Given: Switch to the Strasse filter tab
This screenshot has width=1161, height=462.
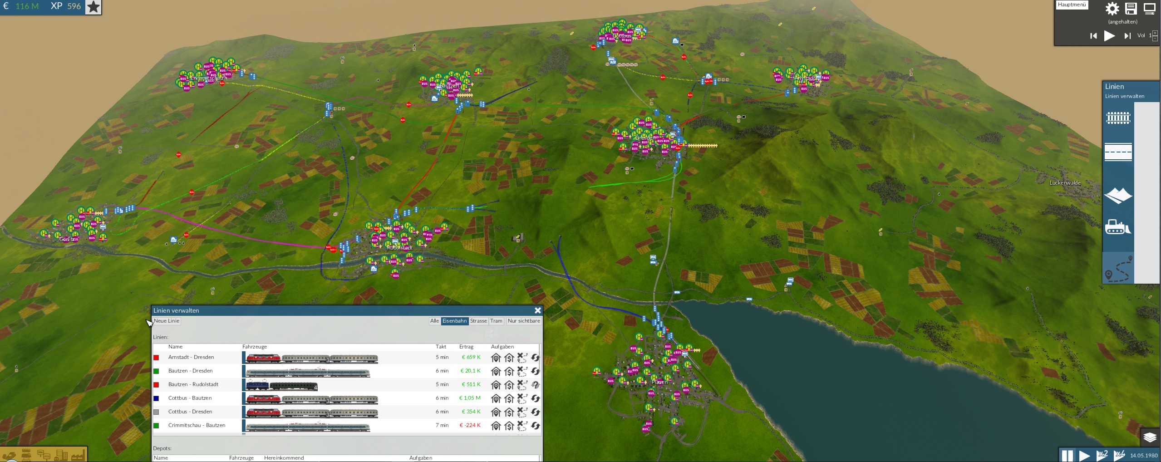Looking at the screenshot, I should (x=478, y=321).
